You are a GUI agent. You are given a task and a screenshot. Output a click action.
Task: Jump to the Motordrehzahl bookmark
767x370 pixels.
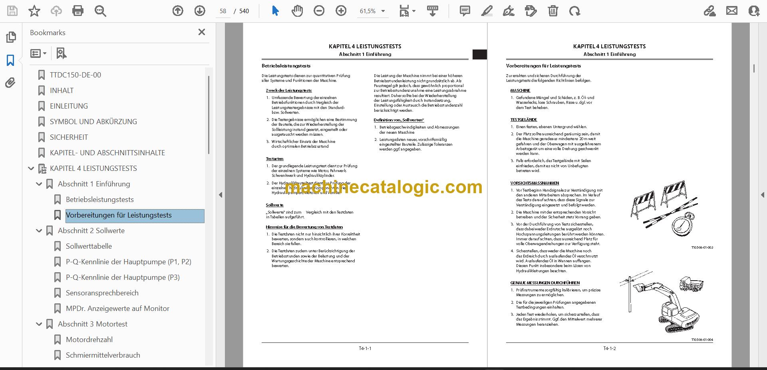coord(89,340)
